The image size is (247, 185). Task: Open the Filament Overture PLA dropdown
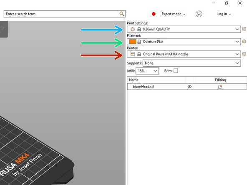click(184, 42)
